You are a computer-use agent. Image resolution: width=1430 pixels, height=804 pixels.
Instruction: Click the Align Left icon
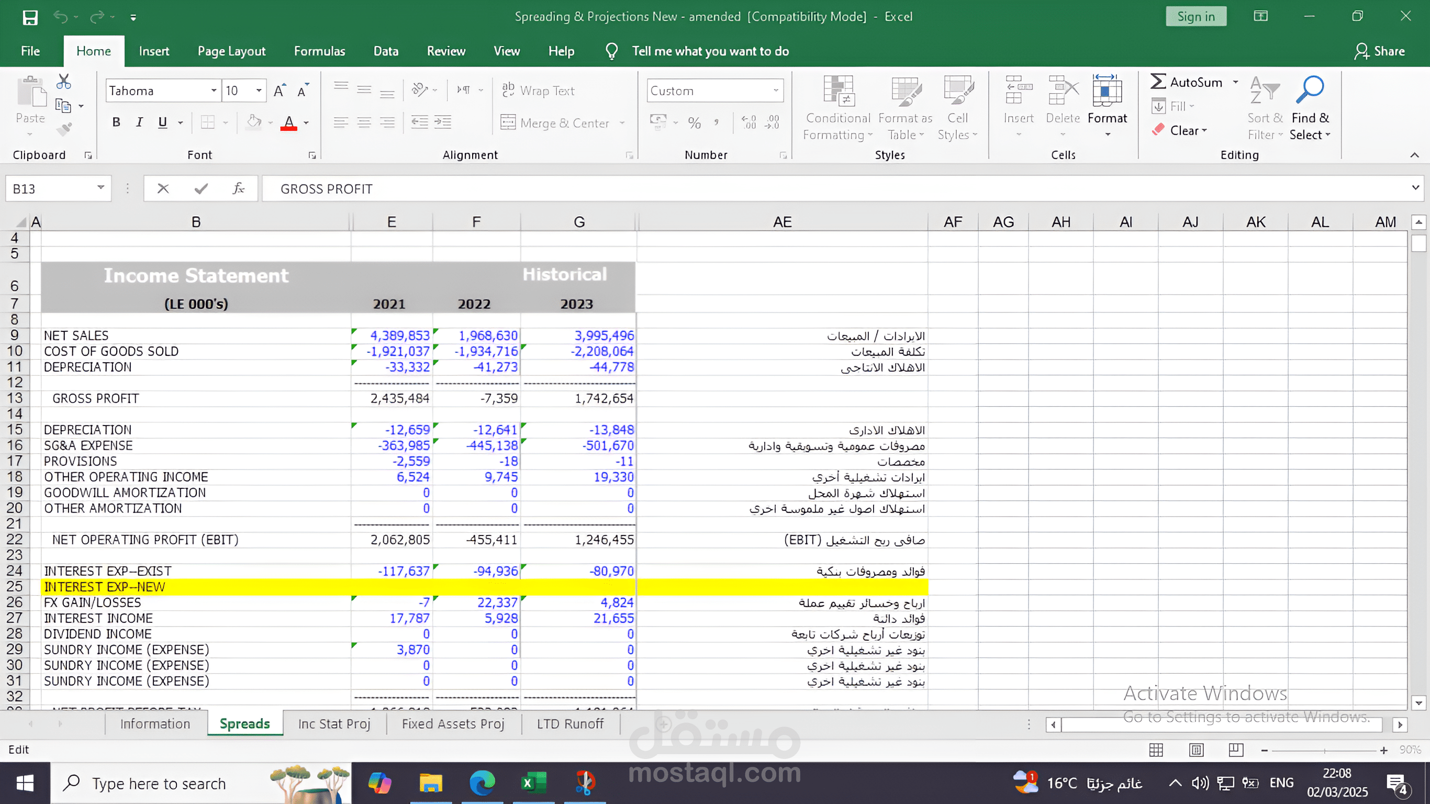coord(341,122)
